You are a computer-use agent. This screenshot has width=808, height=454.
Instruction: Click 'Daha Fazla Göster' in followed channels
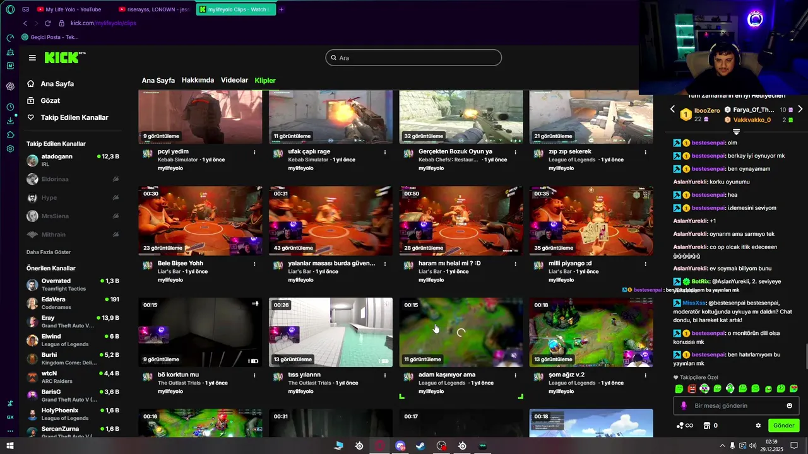point(49,252)
